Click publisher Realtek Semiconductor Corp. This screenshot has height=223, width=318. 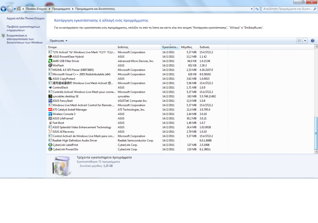click(x=136, y=141)
